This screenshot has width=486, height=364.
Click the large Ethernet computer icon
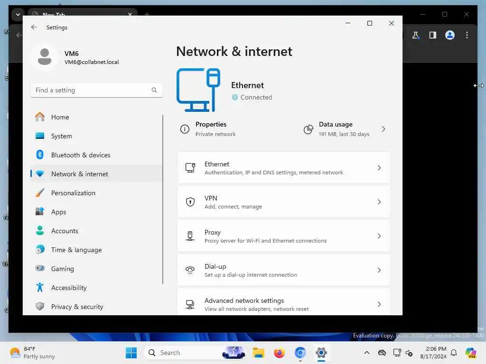click(198, 90)
